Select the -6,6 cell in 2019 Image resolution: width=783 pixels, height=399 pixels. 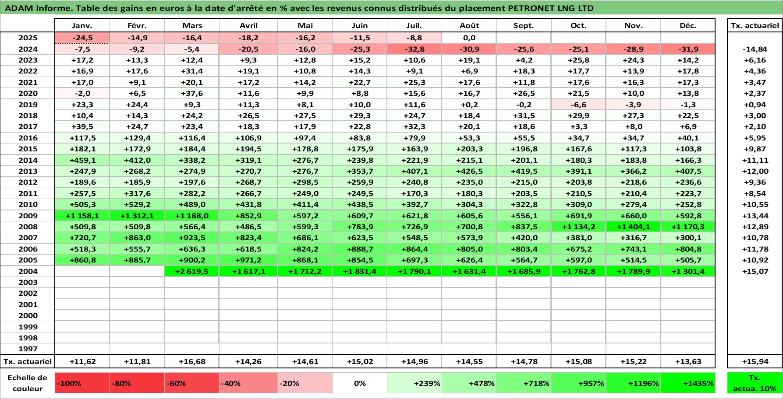(578, 105)
